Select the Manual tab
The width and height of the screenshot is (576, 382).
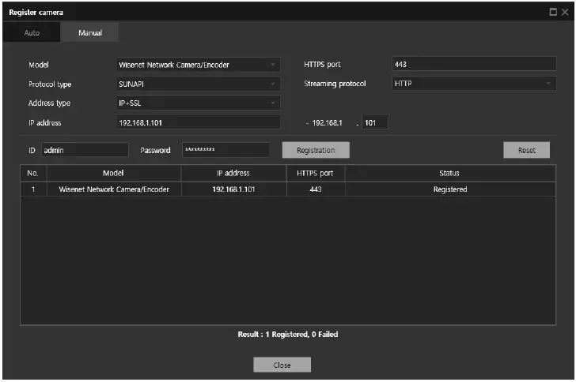(x=90, y=32)
